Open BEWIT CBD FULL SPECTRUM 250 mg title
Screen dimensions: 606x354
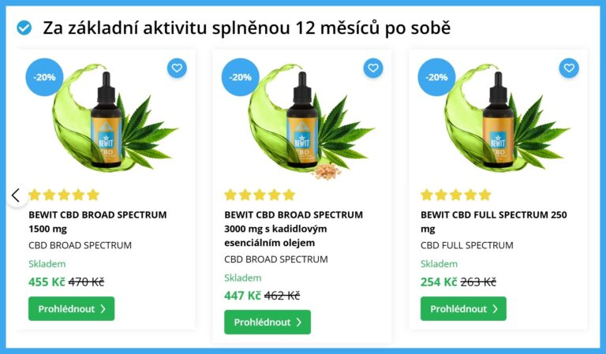(494, 222)
